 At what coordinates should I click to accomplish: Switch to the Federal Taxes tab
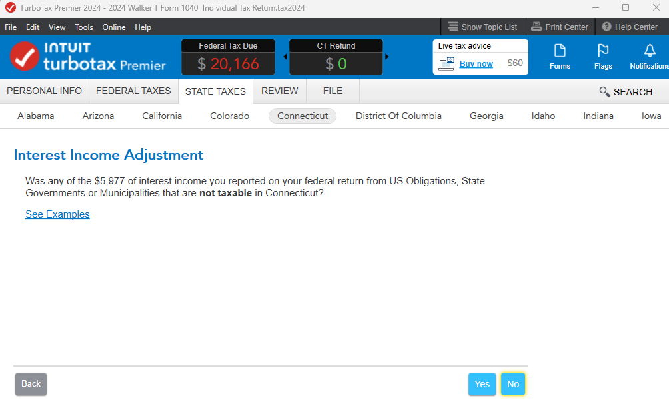click(133, 91)
